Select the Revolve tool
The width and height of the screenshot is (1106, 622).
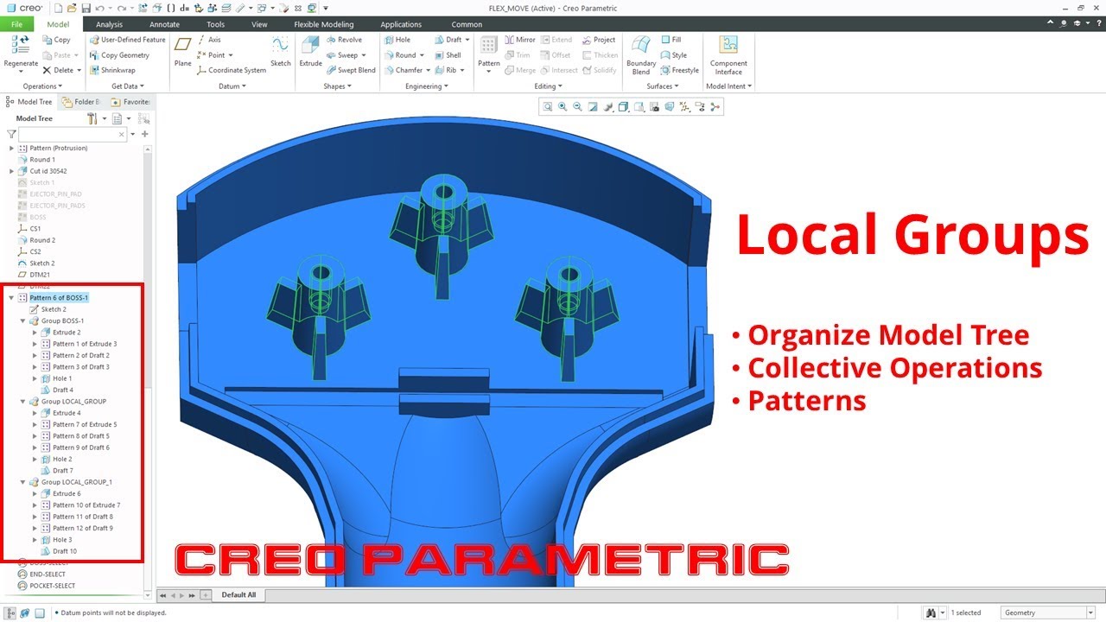point(343,40)
